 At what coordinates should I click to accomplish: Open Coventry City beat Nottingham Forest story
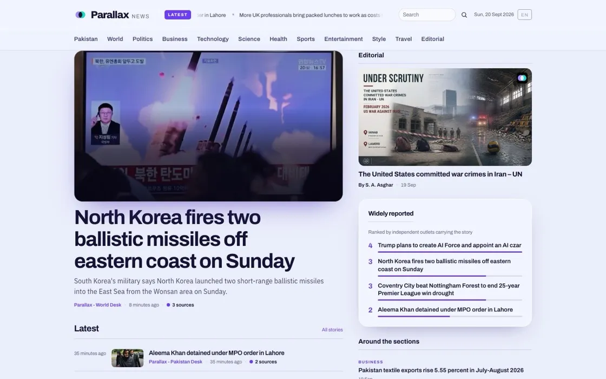449,289
